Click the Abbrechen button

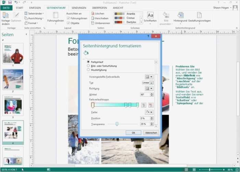(x=151, y=133)
